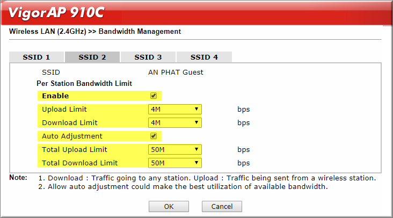Click the OK button
The height and width of the screenshot is (218, 393).
[169, 207]
